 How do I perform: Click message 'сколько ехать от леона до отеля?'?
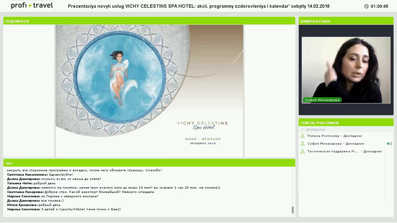pos(54,179)
